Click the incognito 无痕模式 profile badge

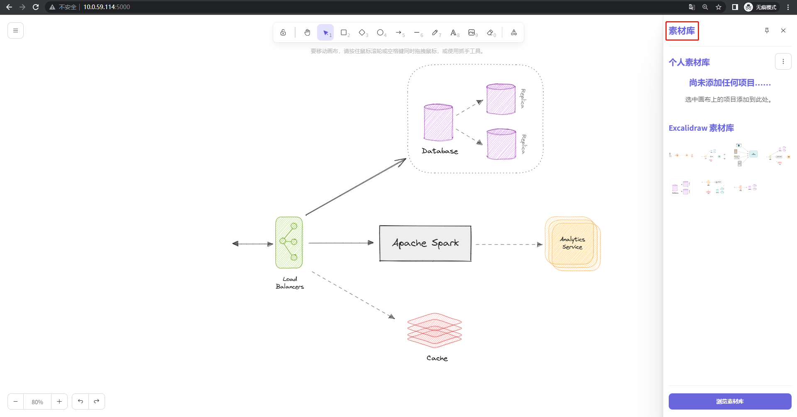(x=761, y=7)
